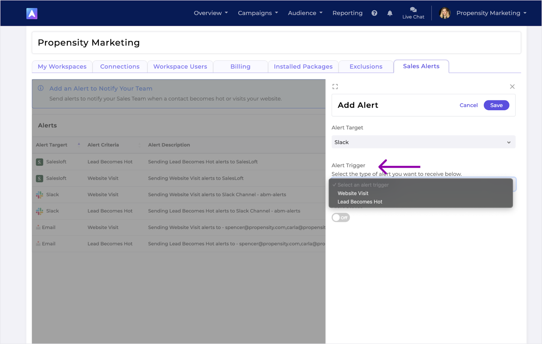Switch to Installed Packages tab
Image resolution: width=542 pixels, height=344 pixels.
click(x=303, y=66)
